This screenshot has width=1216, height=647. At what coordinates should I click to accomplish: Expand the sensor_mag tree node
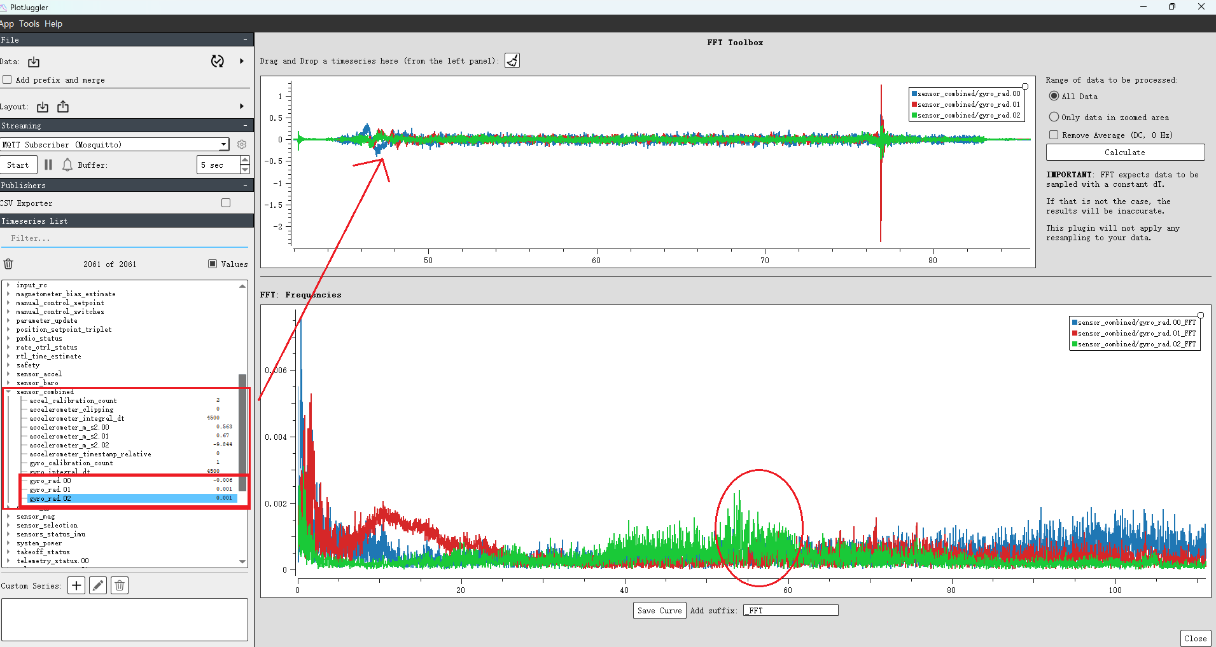coord(8,516)
